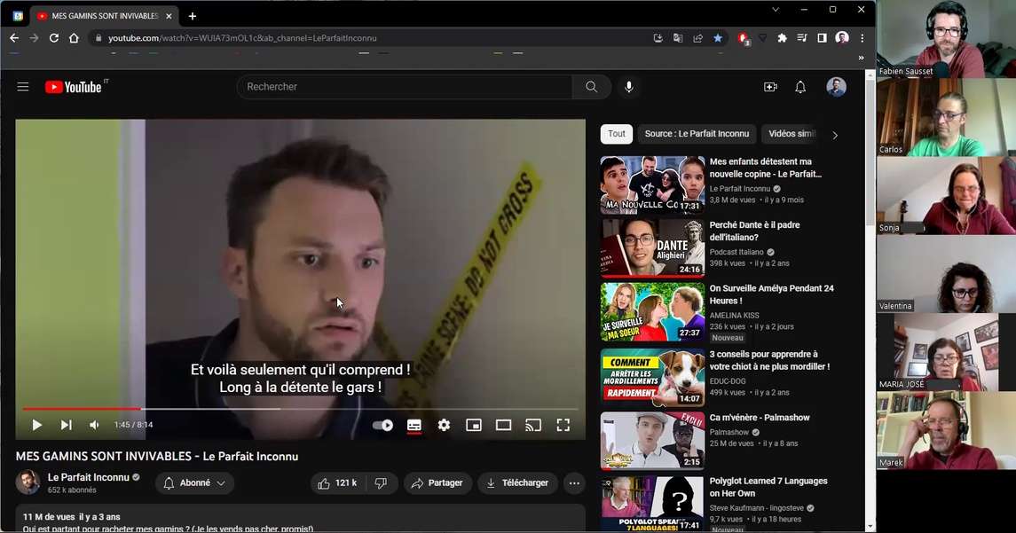The width and height of the screenshot is (1016, 533).
Task: Bookmark the page with the star icon
Action: click(718, 38)
